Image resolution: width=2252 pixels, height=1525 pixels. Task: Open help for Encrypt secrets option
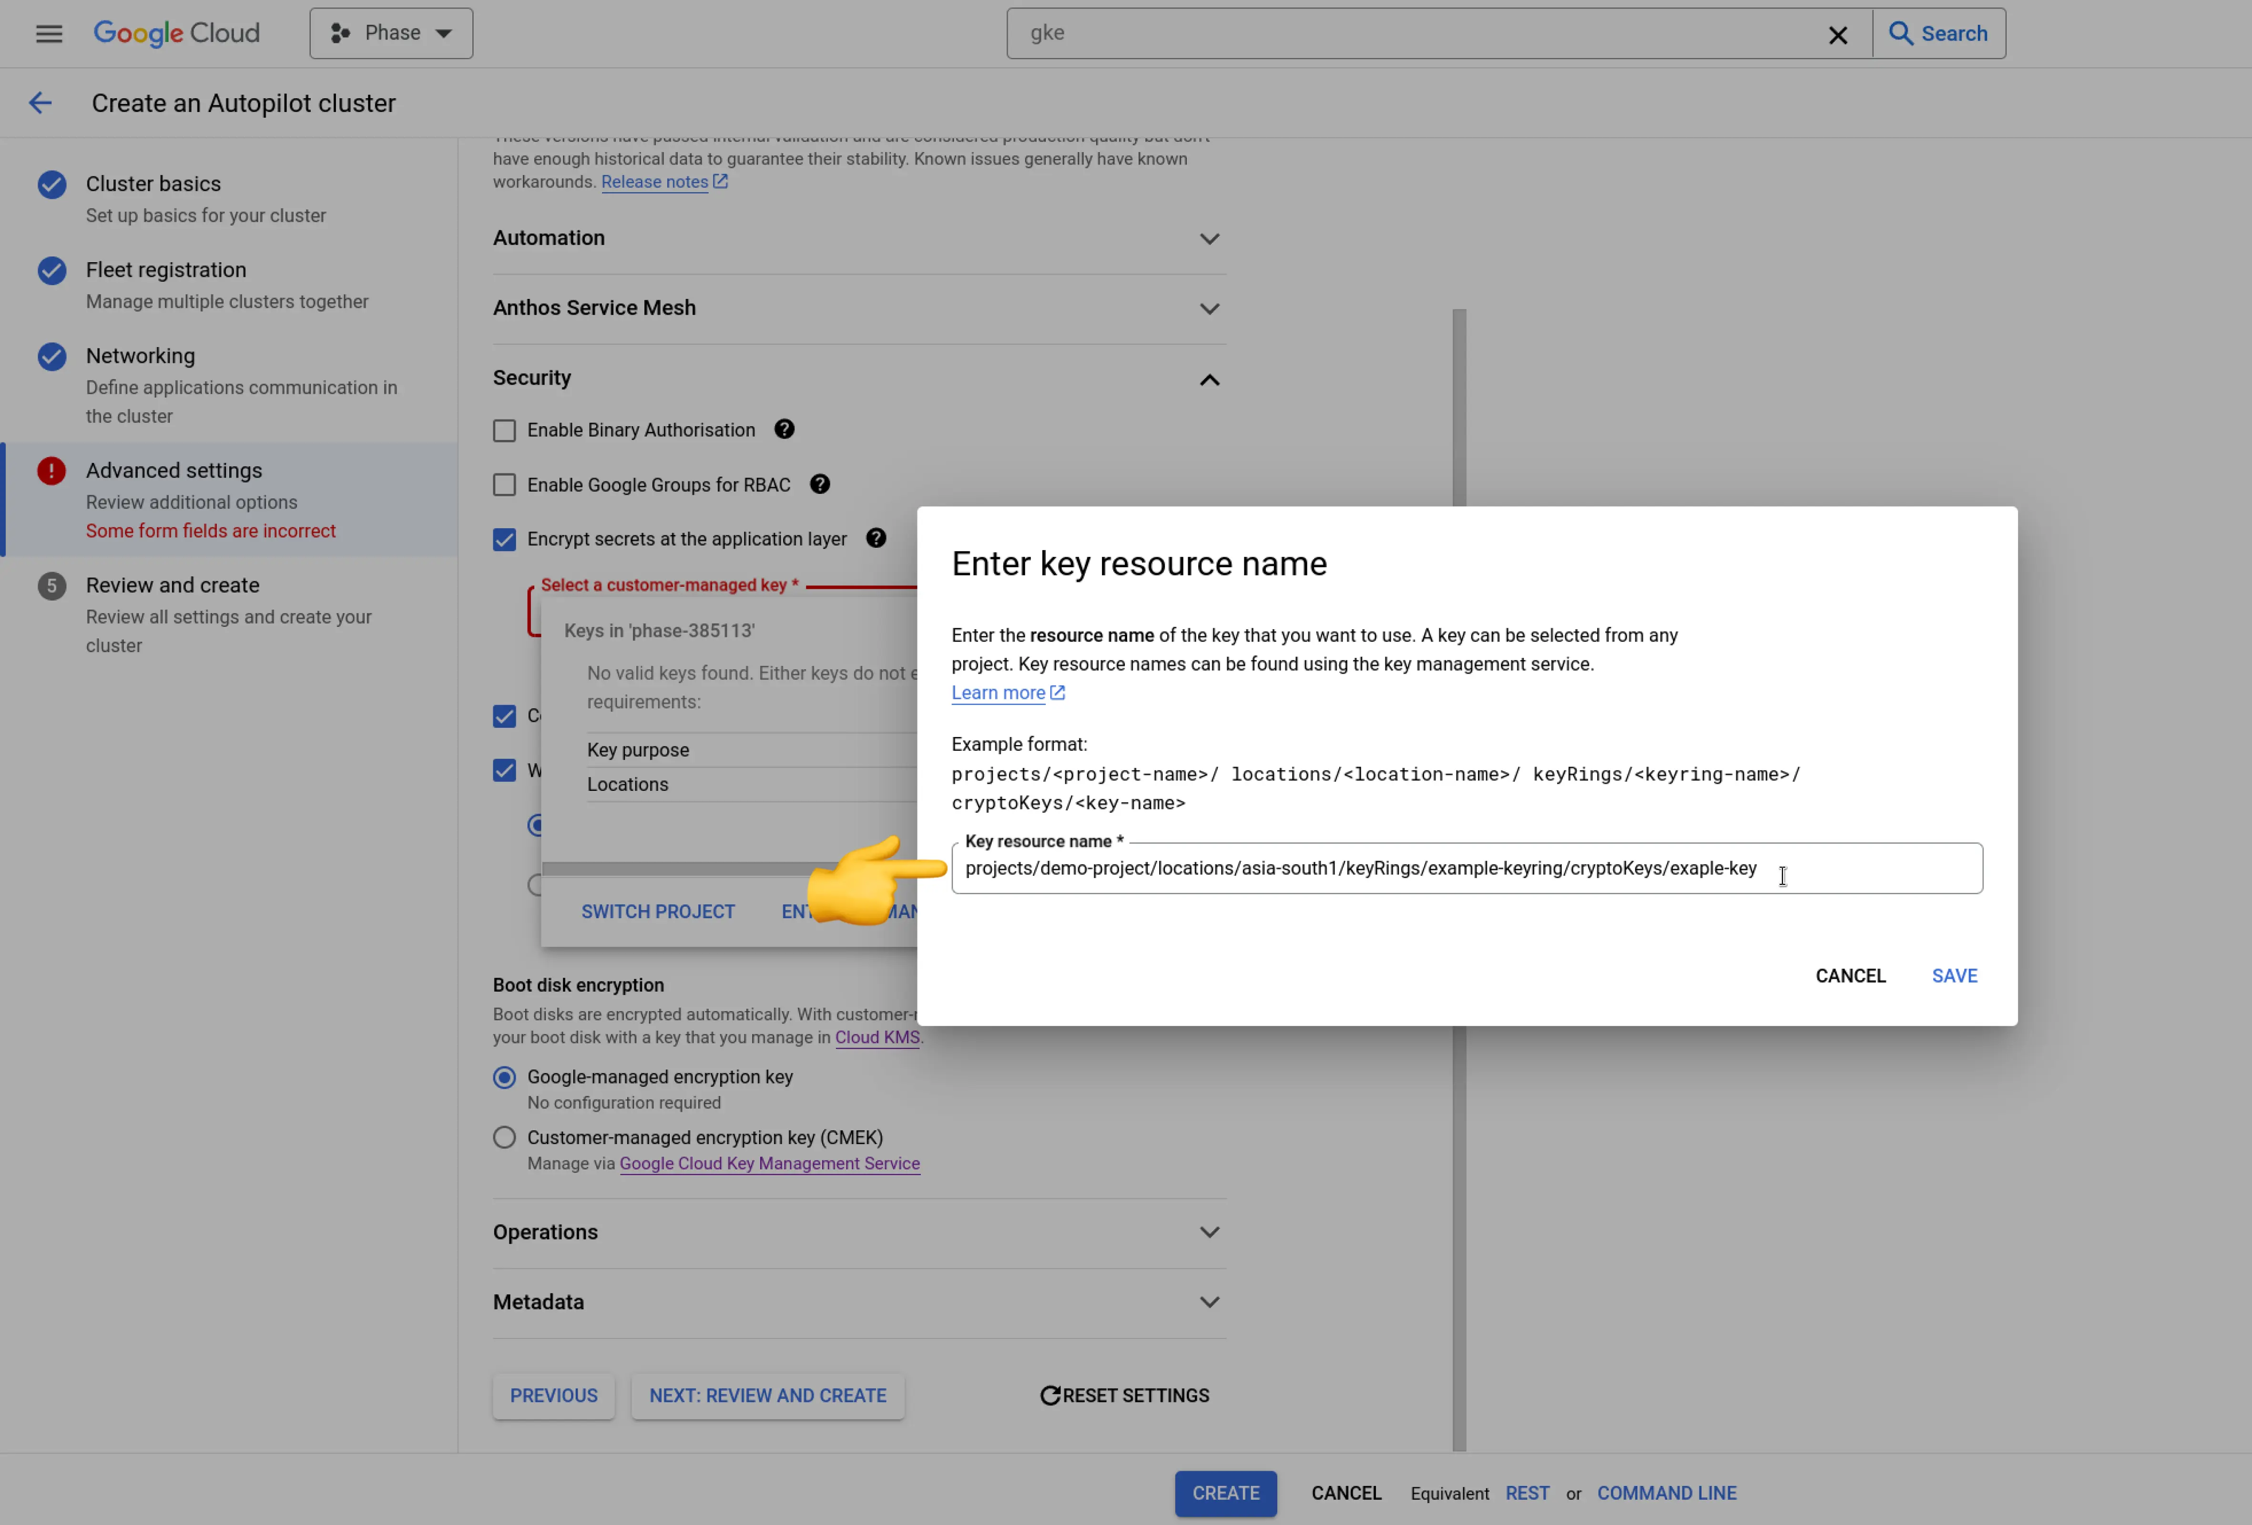click(x=876, y=538)
